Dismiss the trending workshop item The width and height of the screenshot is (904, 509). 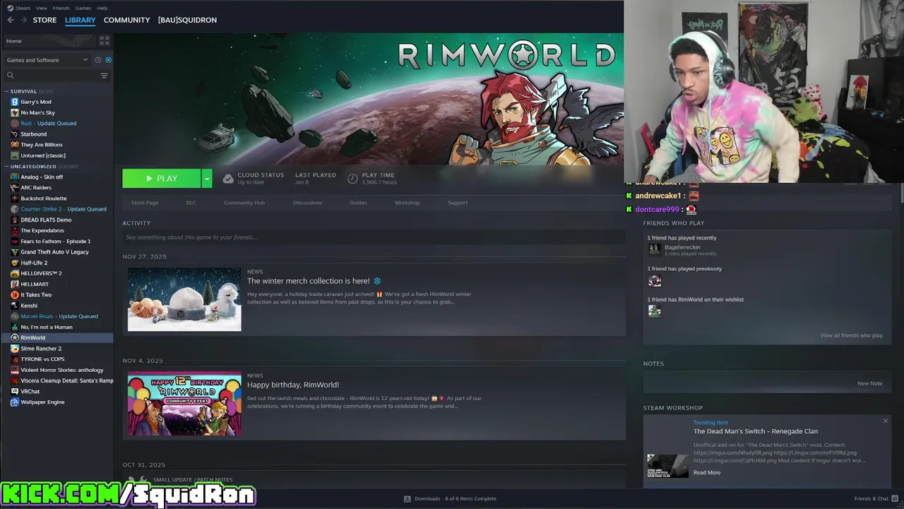(885, 421)
